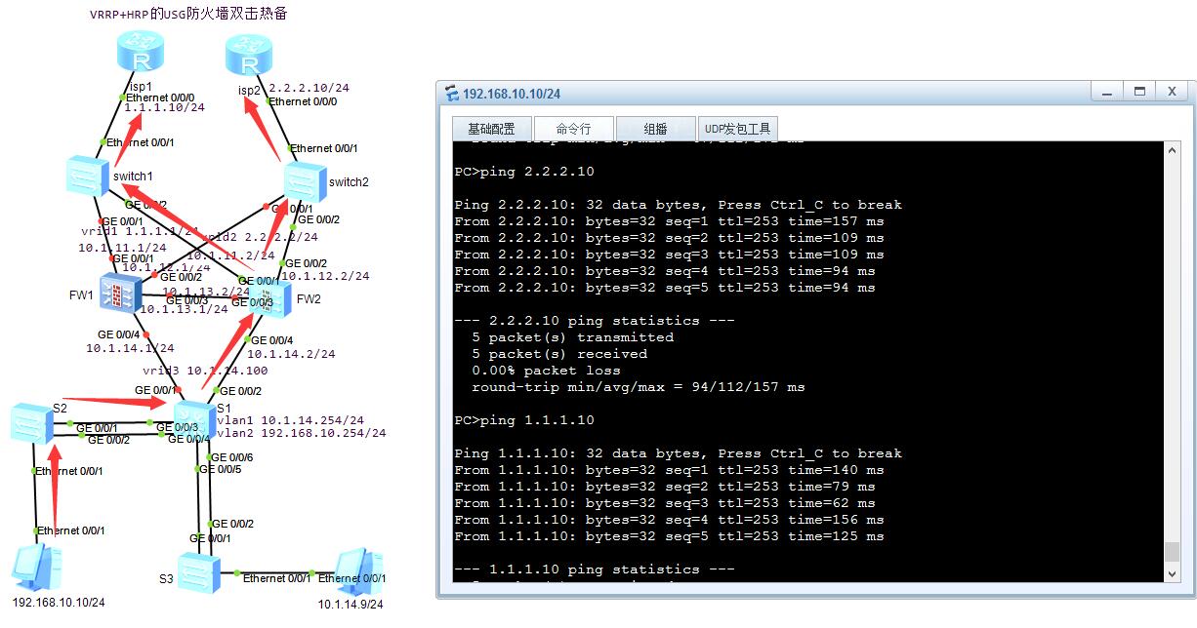Click the switch2 device icon
This screenshot has height=628, width=1197.
(305, 183)
